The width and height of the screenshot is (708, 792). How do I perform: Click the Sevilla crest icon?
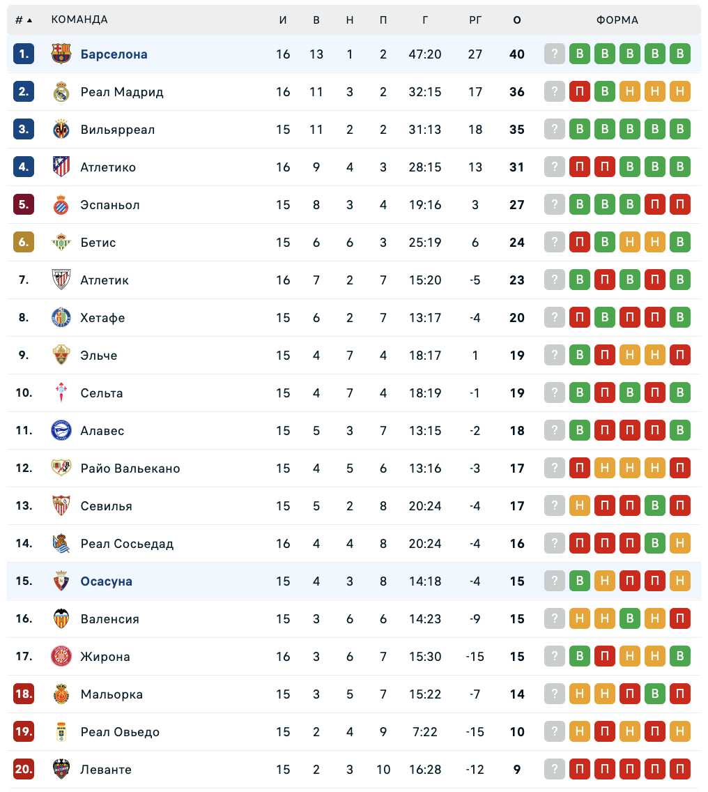(61, 506)
